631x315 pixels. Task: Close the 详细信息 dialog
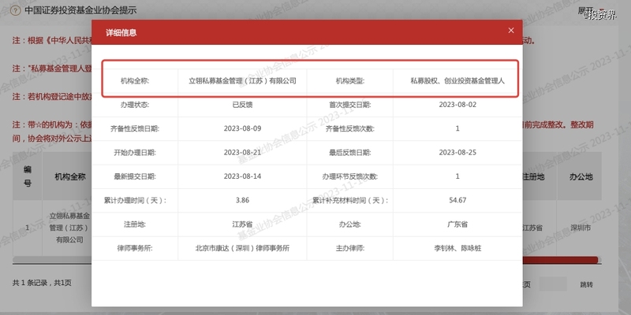pyautogui.click(x=511, y=31)
